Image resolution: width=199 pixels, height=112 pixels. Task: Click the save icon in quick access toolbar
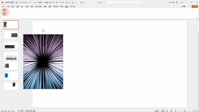point(17,2)
